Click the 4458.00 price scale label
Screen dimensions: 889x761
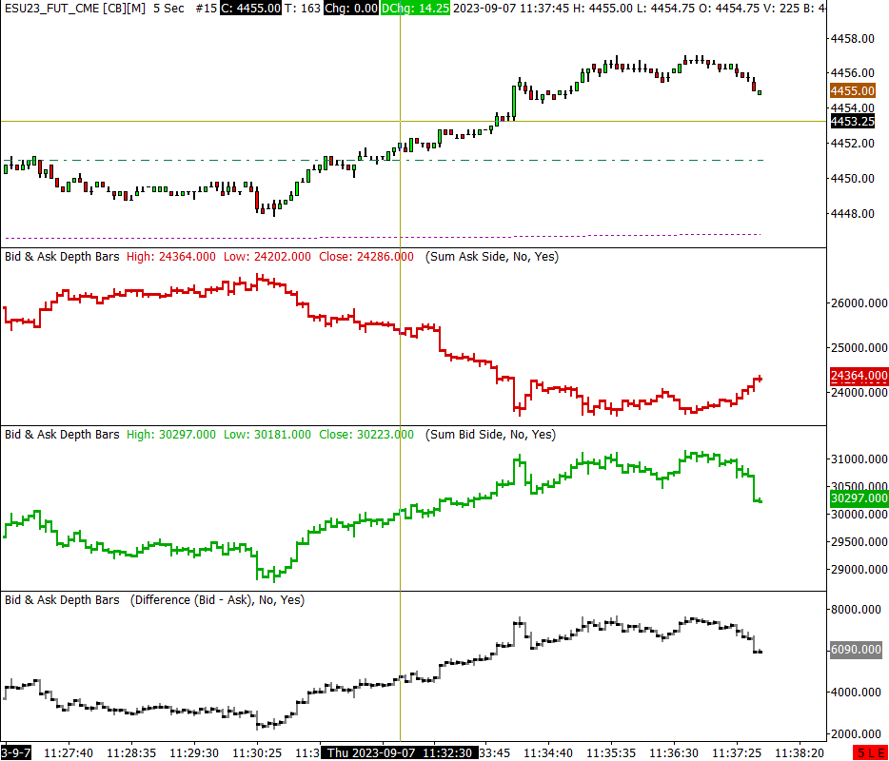[x=852, y=39]
